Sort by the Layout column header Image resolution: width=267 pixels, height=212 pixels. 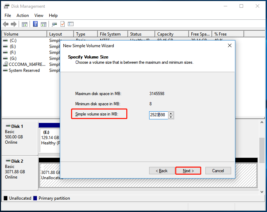pos(61,34)
